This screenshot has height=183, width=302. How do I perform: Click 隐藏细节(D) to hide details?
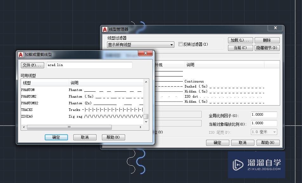pos(267,48)
